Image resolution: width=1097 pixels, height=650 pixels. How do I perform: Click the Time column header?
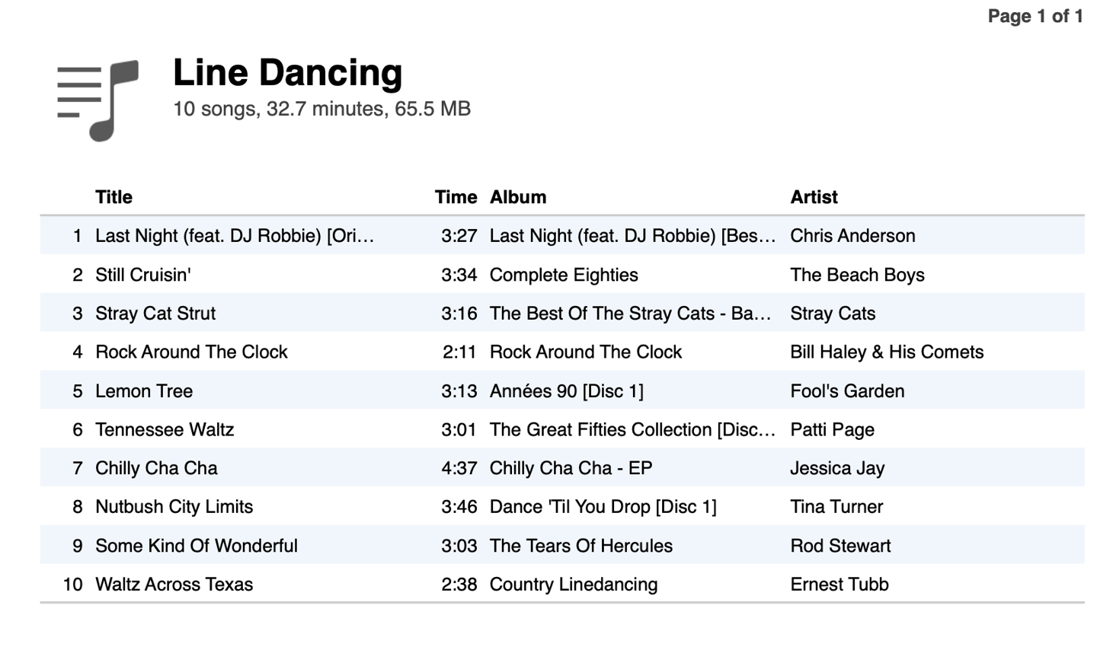(456, 197)
